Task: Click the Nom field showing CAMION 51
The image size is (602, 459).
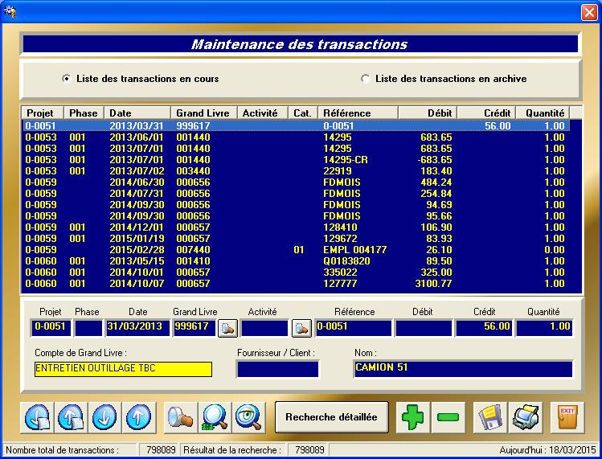Action: click(x=463, y=369)
